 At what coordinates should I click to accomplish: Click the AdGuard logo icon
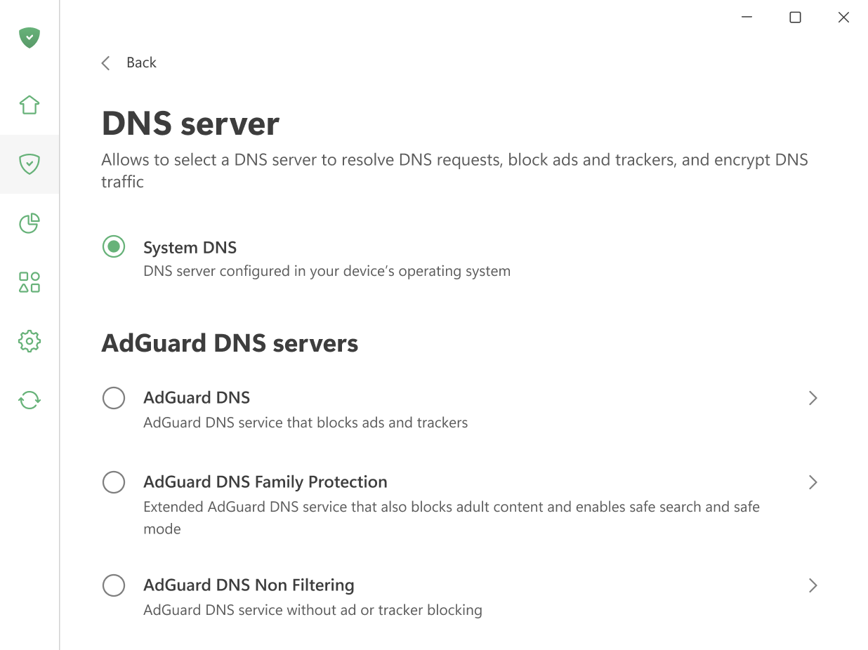29,37
